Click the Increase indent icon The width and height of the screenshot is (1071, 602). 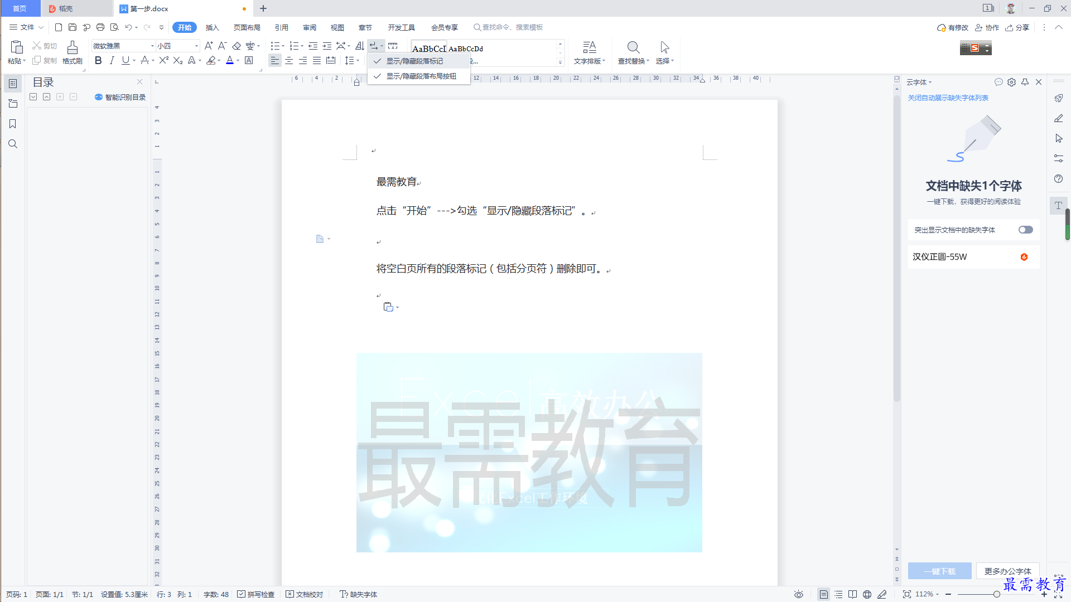click(327, 46)
